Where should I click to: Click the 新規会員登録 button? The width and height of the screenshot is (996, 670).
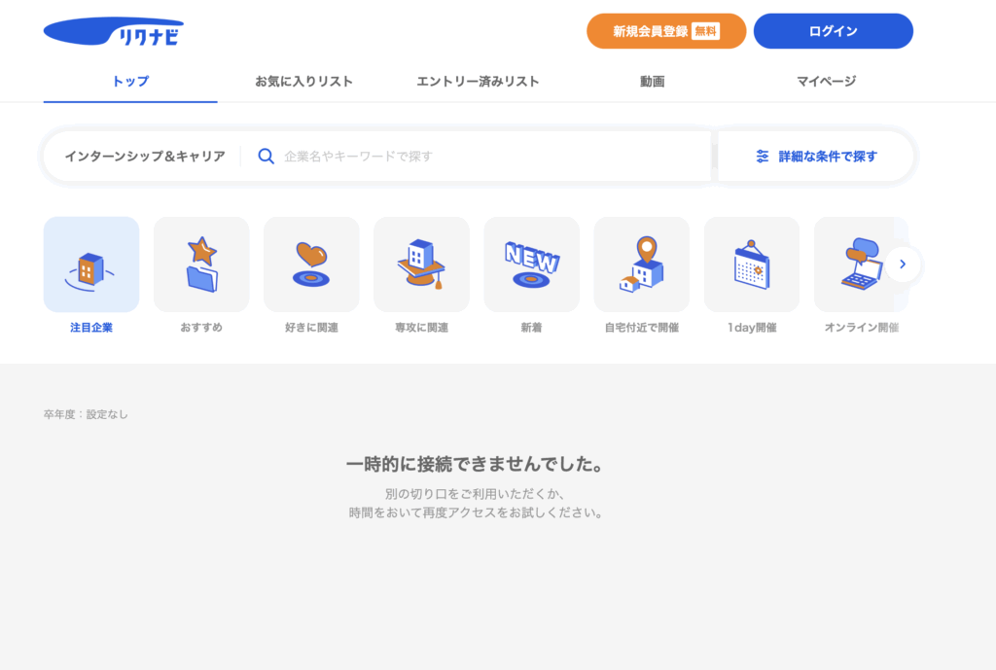pyautogui.click(x=666, y=31)
